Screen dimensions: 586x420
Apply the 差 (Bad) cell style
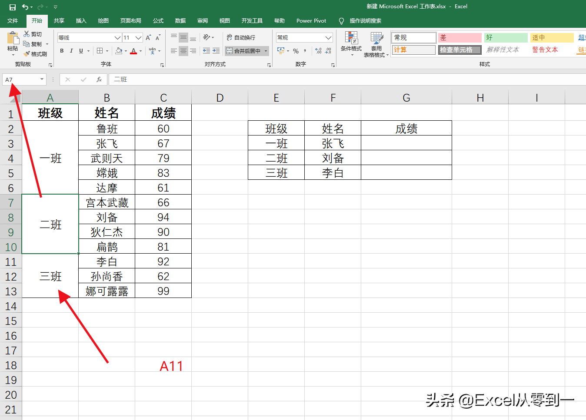[x=460, y=38]
